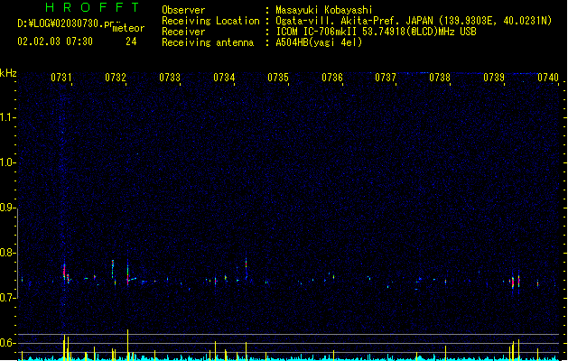Click the 1.1 kHz axis label
This screenshot has width=568, height=361.
click(8, 117)
